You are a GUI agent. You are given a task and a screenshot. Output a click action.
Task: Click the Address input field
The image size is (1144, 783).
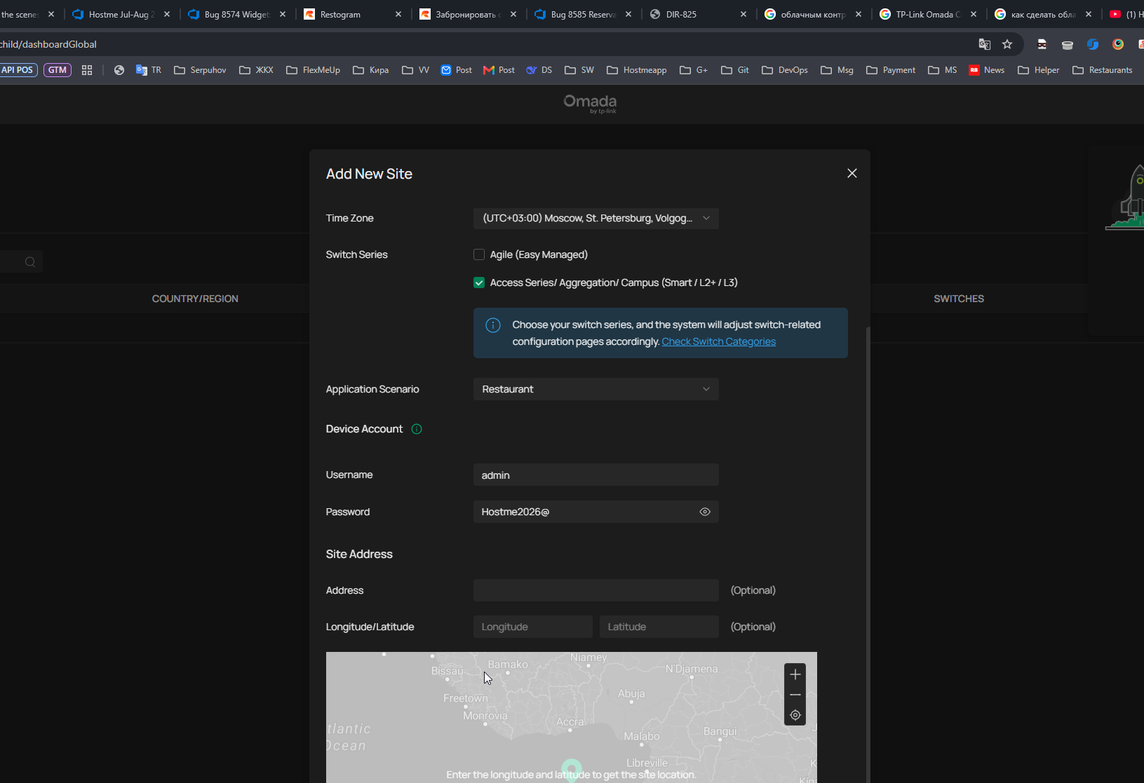(x=596, y=590)
